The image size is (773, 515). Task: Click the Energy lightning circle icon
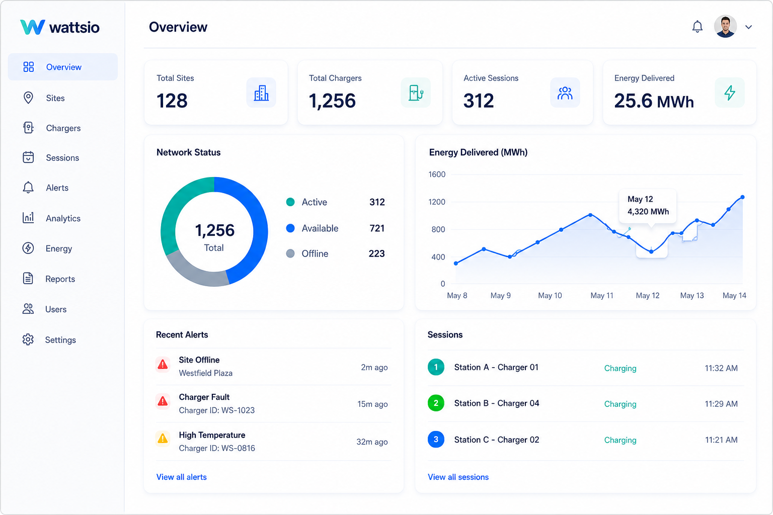click(x=28, y=248)
